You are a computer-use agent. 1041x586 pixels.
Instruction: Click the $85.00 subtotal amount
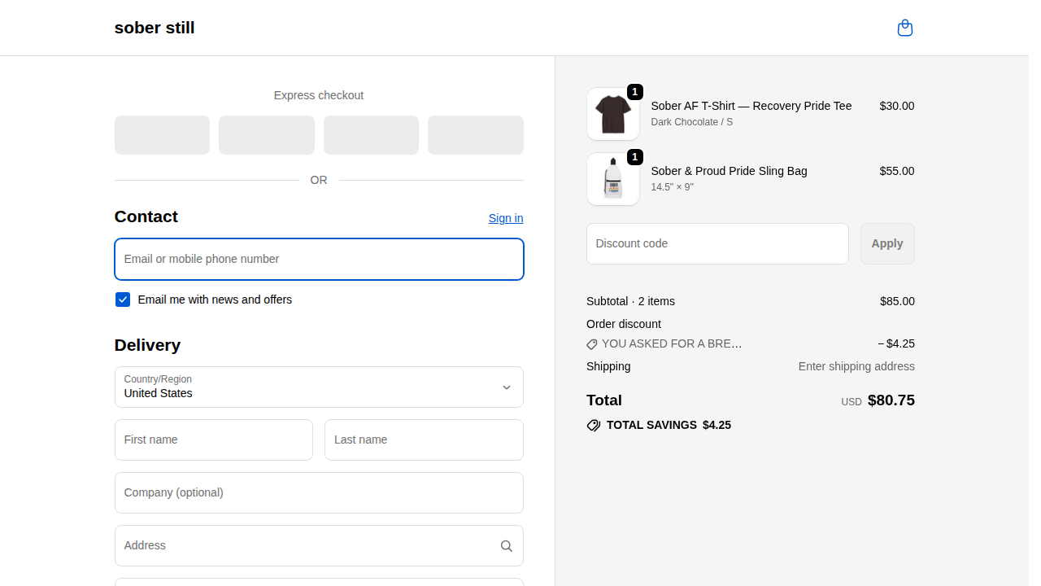897,301
